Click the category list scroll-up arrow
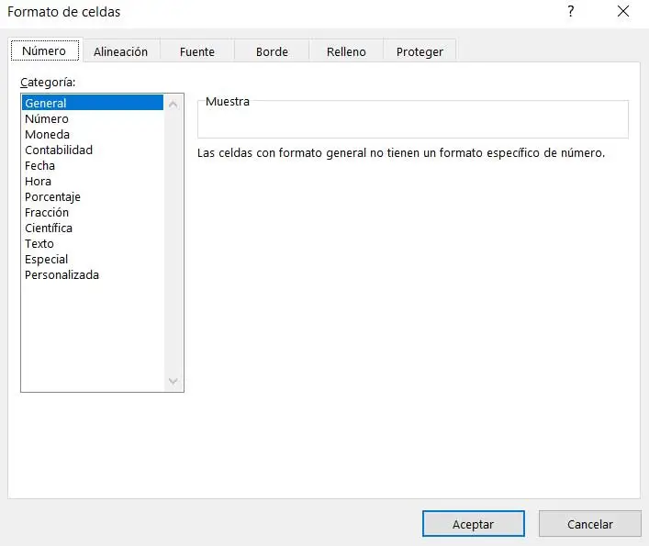 [x=173, y=105]
